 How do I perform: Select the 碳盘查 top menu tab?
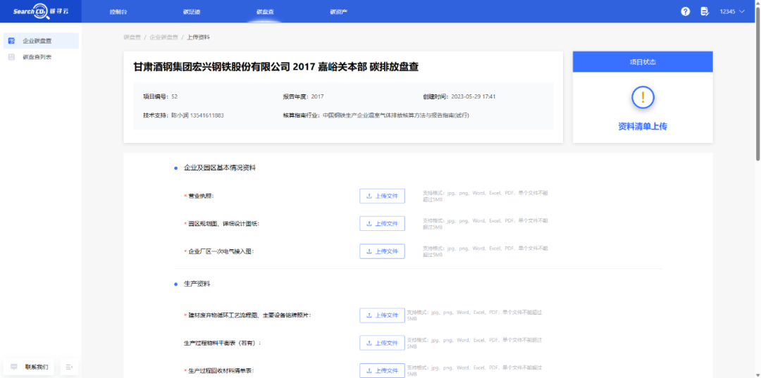click(x=264, y=12)
